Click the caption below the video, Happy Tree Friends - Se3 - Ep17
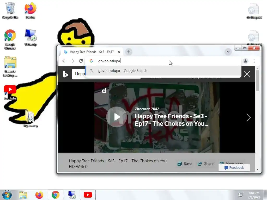The height and width of the screenshot is (200, 267). click(118, 164)
